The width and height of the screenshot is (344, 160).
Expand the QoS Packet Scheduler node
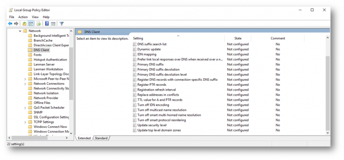tap(25, 108)
